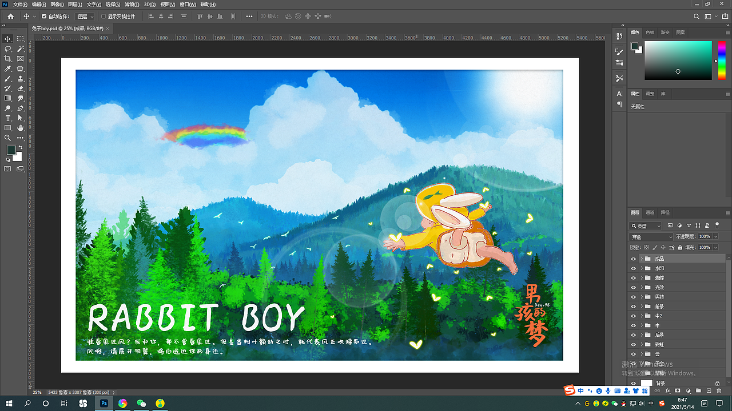Screen dimensions: 732x411
Task: Open the Create adjustment layer menu
Action: 689,389
